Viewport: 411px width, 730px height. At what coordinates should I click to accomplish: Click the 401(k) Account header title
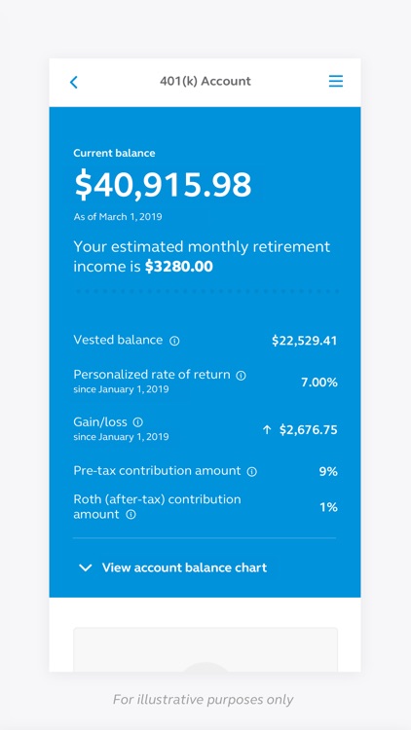coord(205,81)
